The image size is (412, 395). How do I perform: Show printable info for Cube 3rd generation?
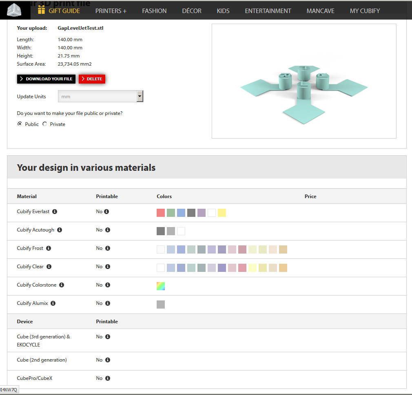(108, 337)
